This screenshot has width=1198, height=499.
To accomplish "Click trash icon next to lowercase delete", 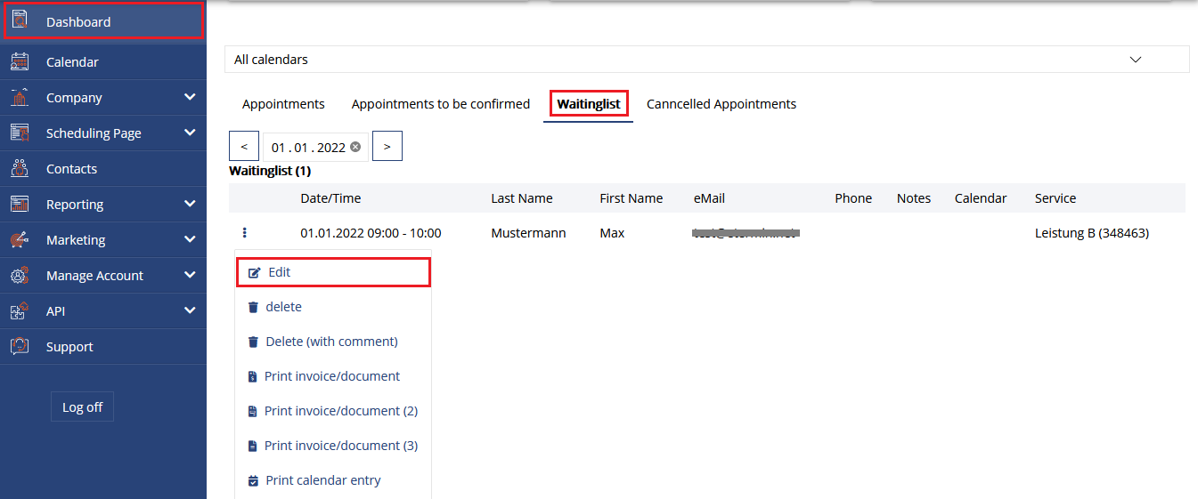I will 253,307.
